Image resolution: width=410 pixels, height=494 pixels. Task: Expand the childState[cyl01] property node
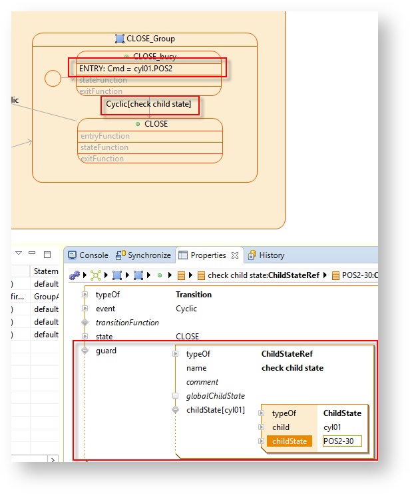point(175,410)
